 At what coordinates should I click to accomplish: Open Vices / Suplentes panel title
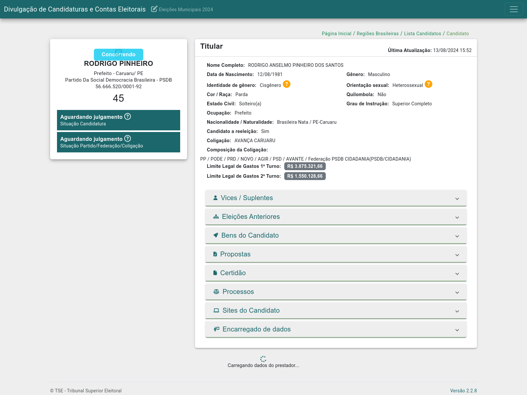247,198
